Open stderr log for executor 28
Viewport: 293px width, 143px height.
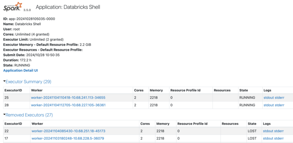tap(279, 105)
